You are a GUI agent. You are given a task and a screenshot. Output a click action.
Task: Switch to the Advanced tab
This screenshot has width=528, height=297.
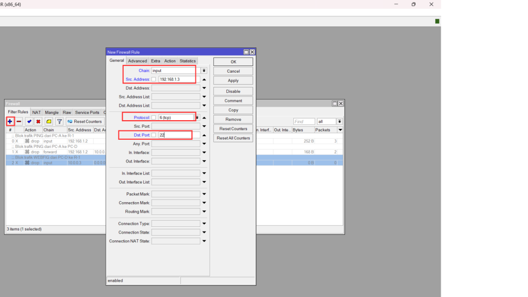(x=138, y=61)
